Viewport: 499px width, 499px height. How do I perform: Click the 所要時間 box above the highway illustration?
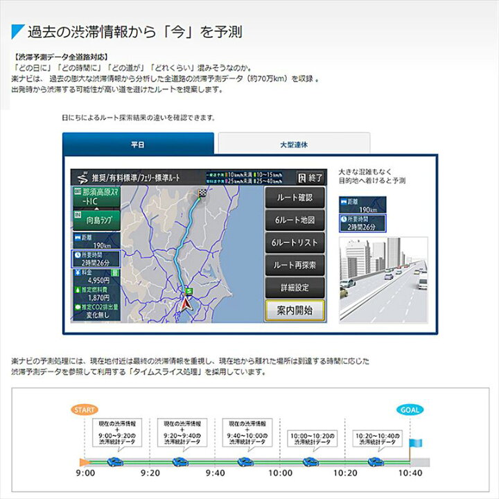[362, 223]
